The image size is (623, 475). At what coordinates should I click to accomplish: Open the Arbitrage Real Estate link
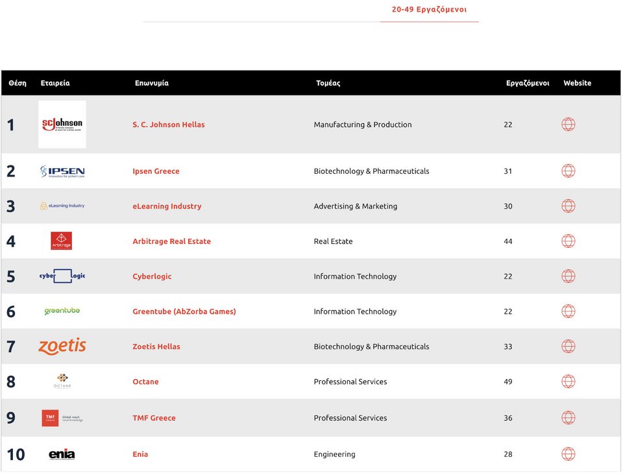tap(171, 241)
